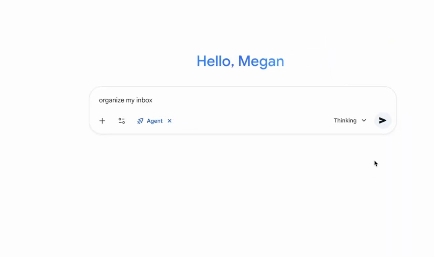434x257 pixels.
Task: Click the "Hello, Megan" greeting heading
Action: [240, 61]
